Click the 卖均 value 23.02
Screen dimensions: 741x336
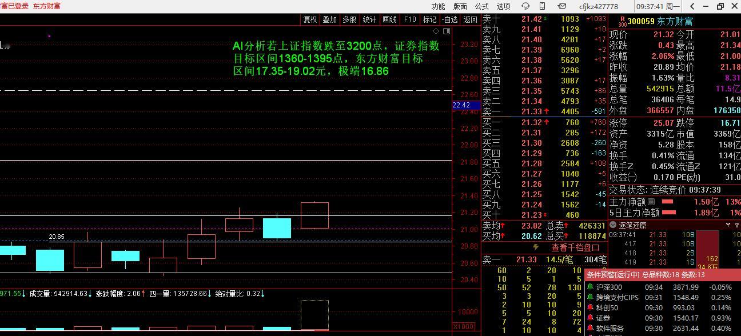tap(532, 226)
